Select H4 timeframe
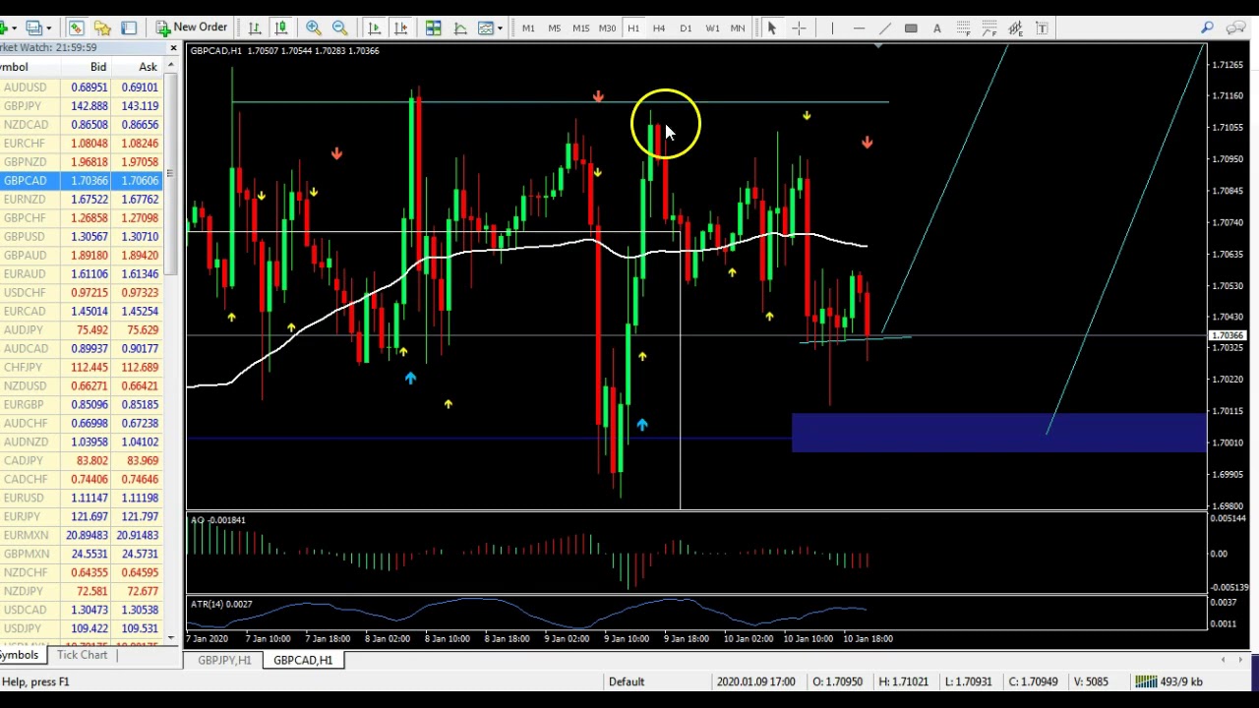The width and height of the screenshot is (1259, 708). tap(659, 28)
